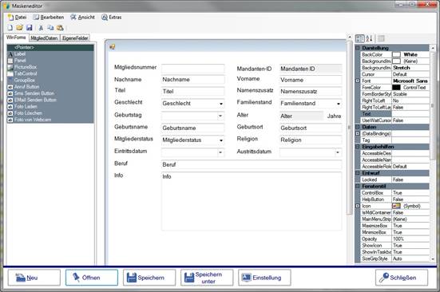Click the Schließen button

point(402,278)
